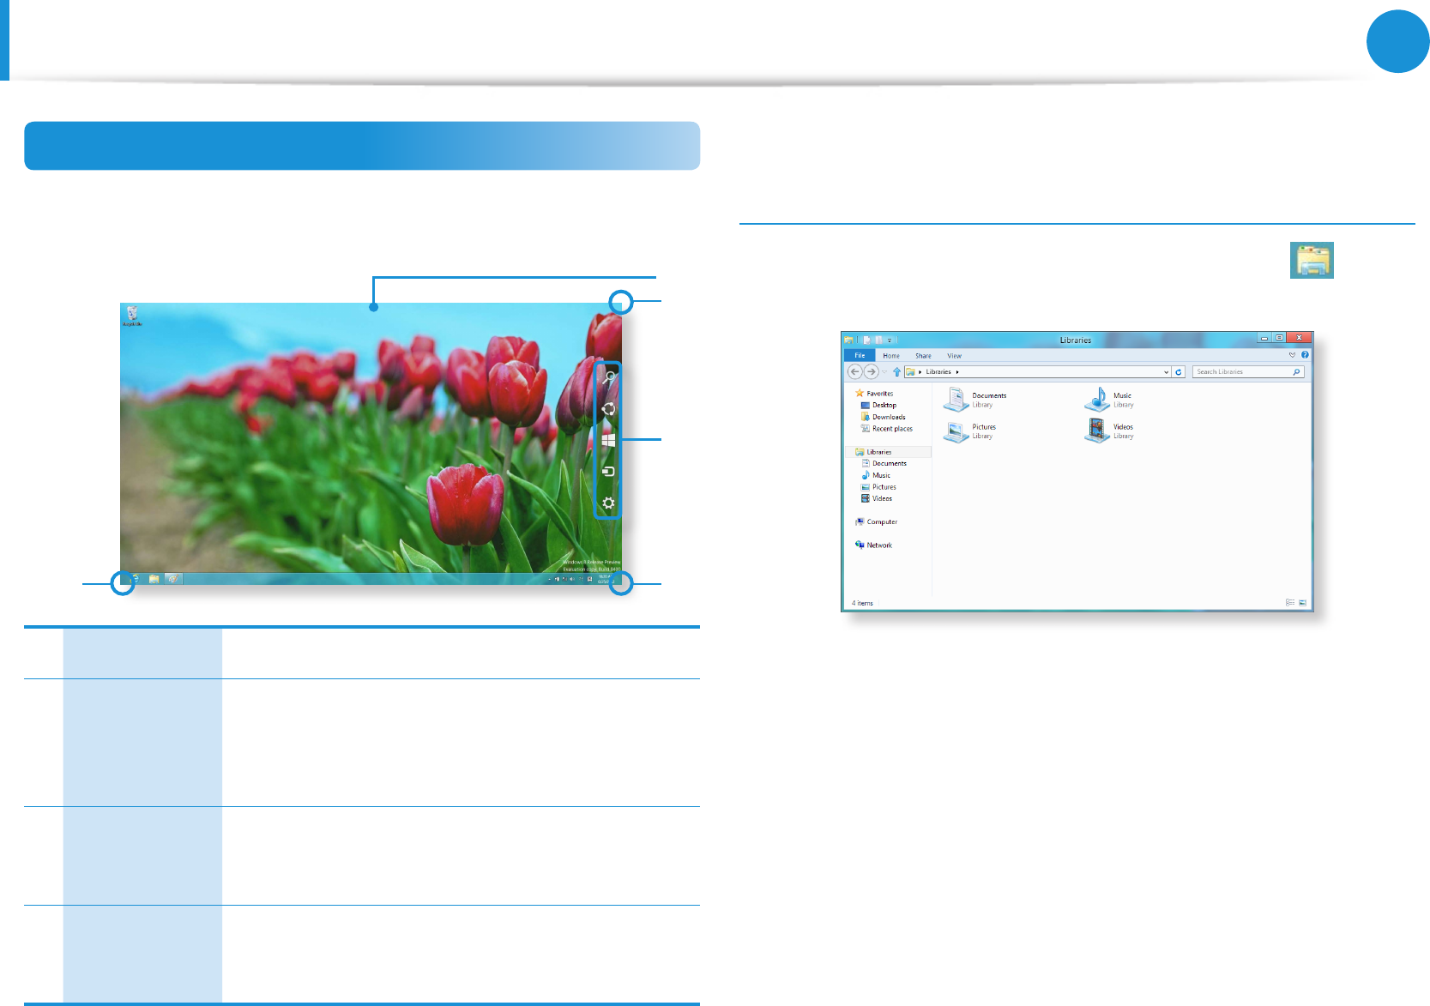Click the refresh button beside address bar
This screenshot has width=1430, height=1006.
click(x=1179, y=372)
